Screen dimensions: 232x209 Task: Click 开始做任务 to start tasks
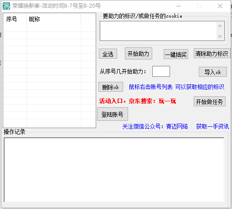coord(210,101)
